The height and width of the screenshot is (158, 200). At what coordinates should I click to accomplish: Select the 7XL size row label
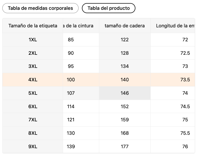(33, 120)
